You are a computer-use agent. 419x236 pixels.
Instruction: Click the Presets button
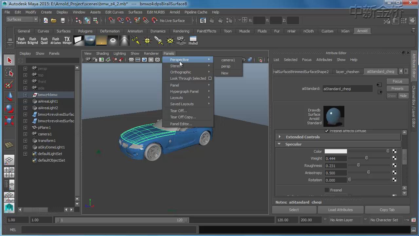pyautogui.click(x=397, y=88)
